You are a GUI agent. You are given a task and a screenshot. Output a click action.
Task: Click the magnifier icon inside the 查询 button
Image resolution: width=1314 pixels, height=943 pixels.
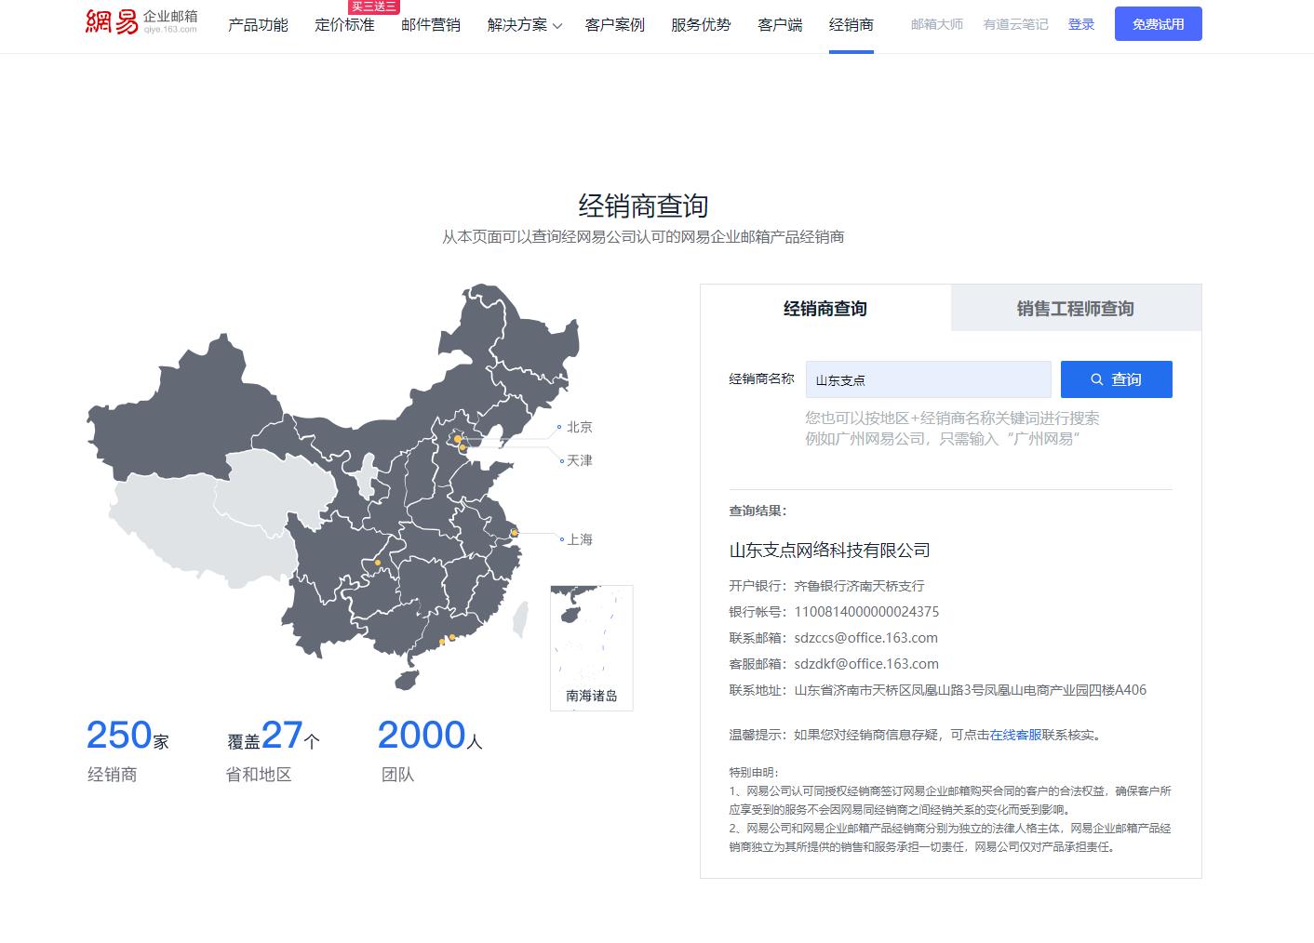point(1095,379)
